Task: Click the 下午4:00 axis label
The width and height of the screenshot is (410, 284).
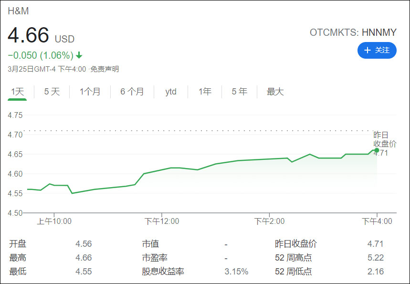Action: click(x=377, y=221)
